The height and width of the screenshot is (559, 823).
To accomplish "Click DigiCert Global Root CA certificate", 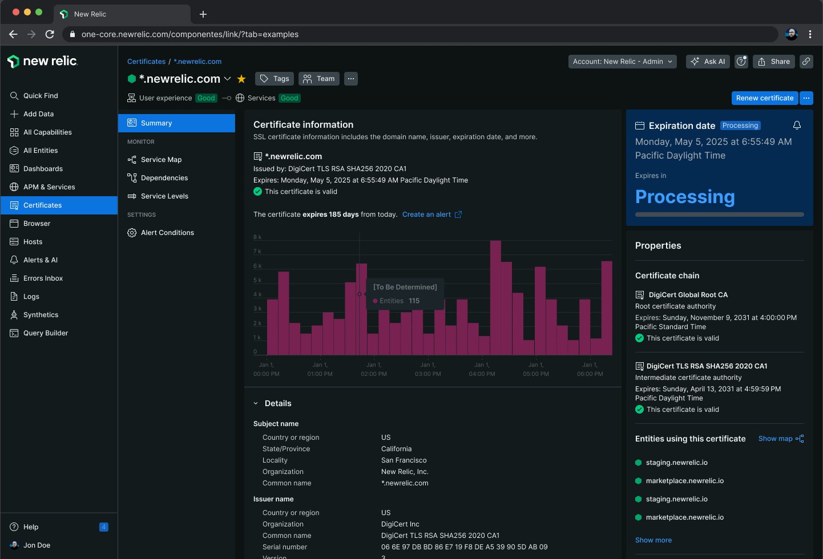I will click(688, 295).
